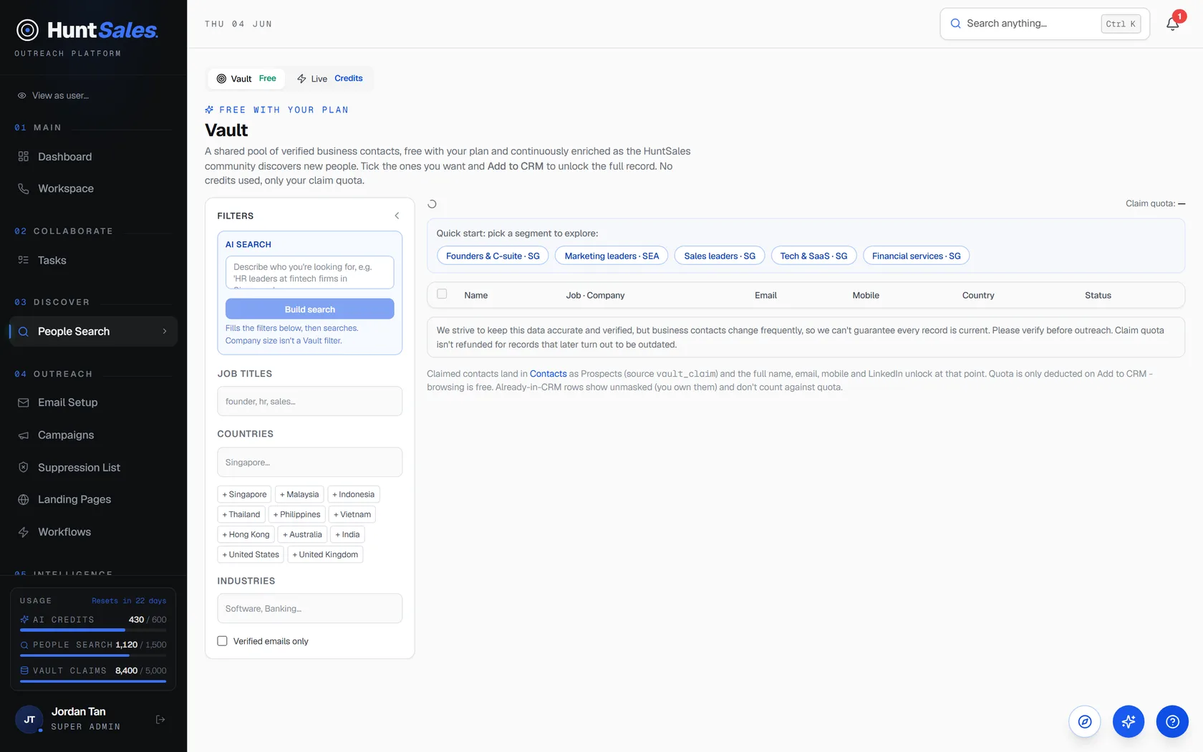Expand People Search submenu chevron
Screen dimensions: 1203x752
165,332
